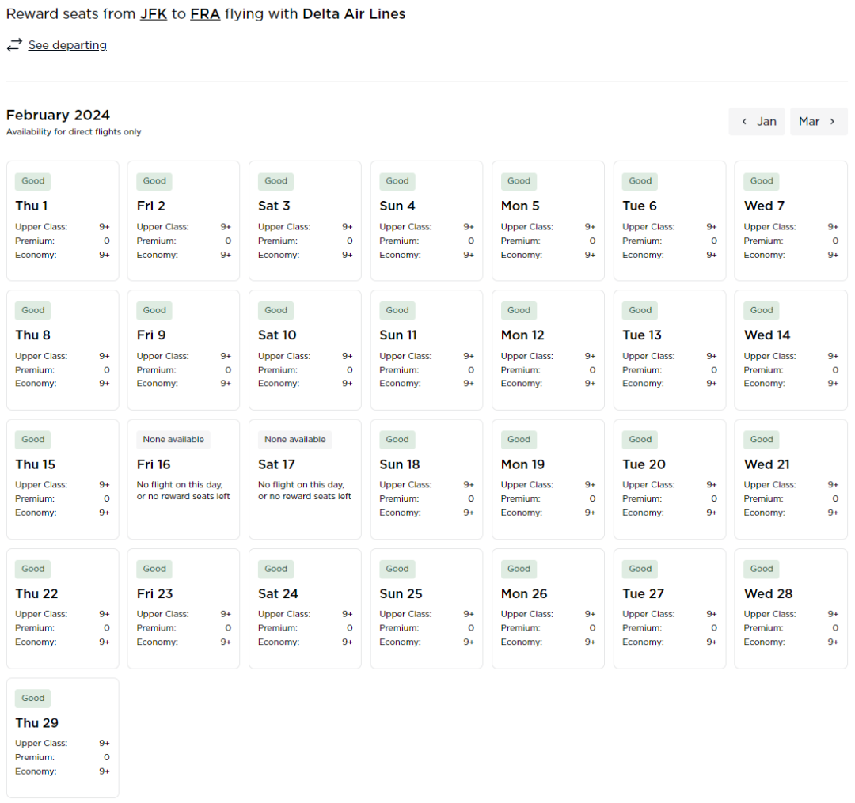This screenshot has width=855, height=803.
Task: Click the swap arrows icon beside See departing
Action: pyautogui.click(x=14, y=45)
